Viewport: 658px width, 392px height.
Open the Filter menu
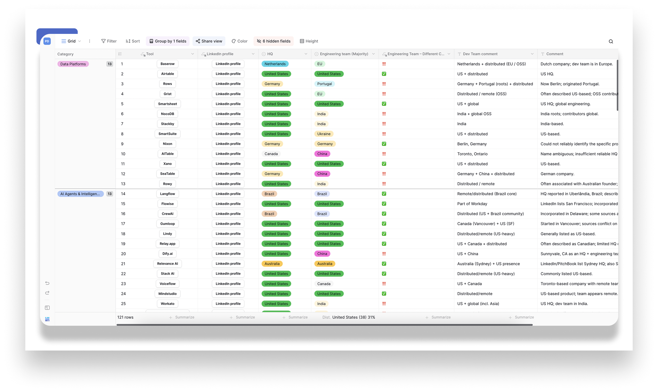[x=109, y=41]
